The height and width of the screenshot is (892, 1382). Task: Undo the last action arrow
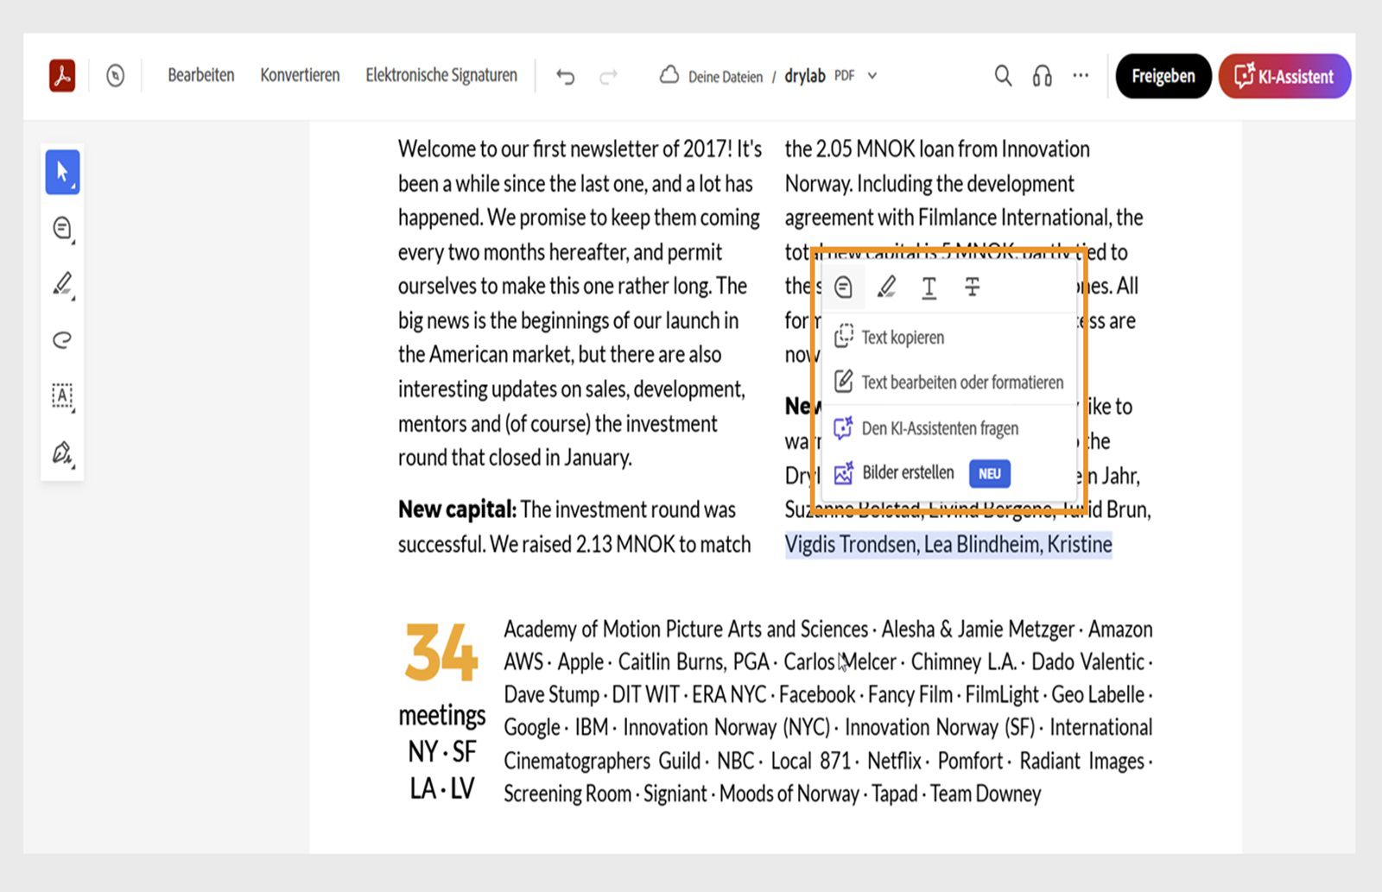[566, 77]
